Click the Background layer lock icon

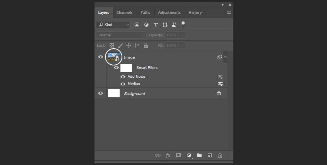(x=219, y=93)
